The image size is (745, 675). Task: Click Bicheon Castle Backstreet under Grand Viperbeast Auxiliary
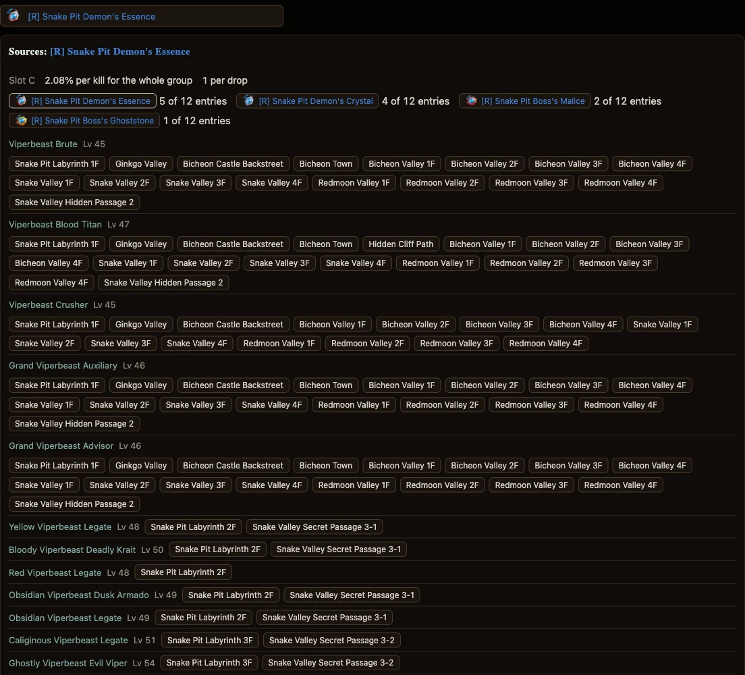tap(233, 385)
